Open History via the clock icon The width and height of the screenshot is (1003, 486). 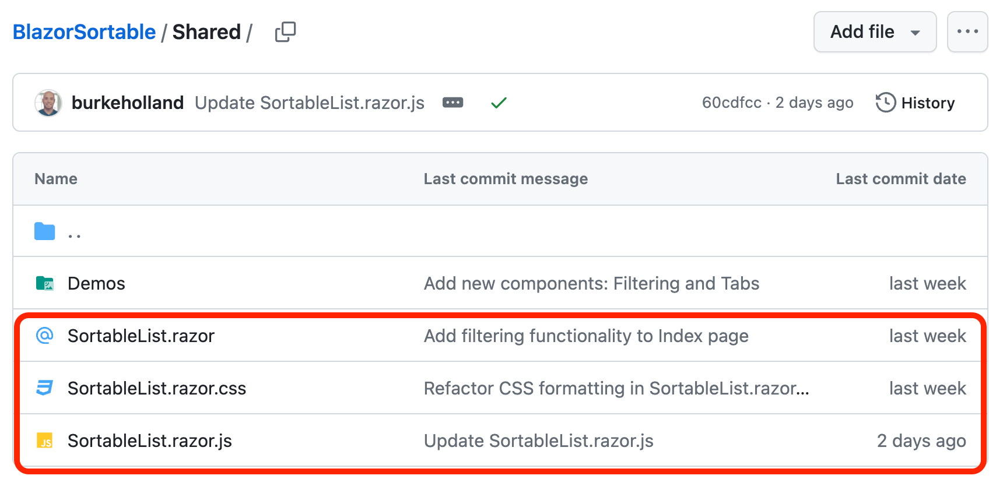(x=885, y=103)
